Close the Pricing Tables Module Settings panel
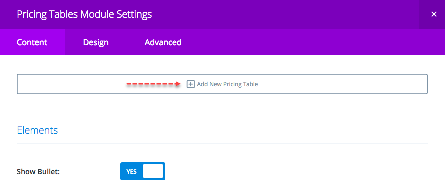The height and width of the screenshot is (181, 445). click(x=432, y=15)
